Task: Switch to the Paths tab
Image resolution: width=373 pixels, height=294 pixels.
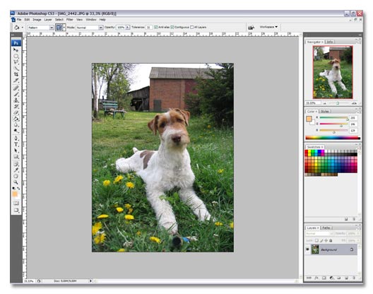Action: pyautogui.click(x=326, y=228)
